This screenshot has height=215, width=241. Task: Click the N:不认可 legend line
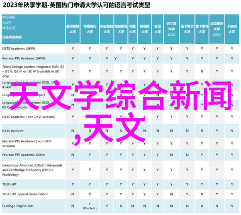click(9, 28)
